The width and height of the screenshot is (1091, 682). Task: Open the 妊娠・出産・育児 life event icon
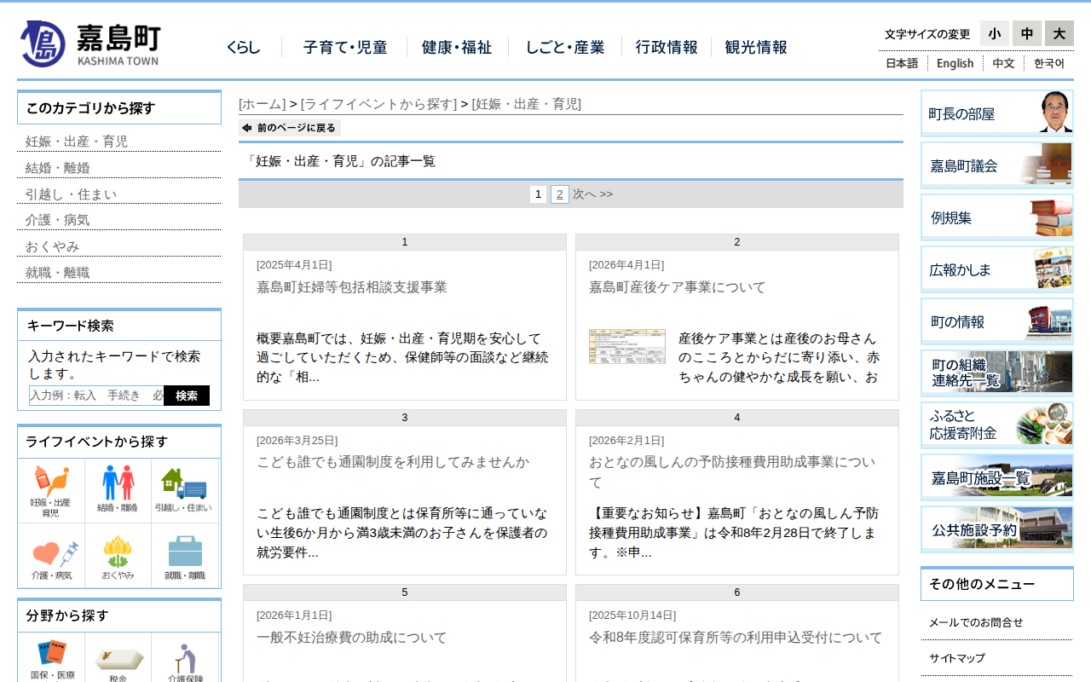point(51,490)
